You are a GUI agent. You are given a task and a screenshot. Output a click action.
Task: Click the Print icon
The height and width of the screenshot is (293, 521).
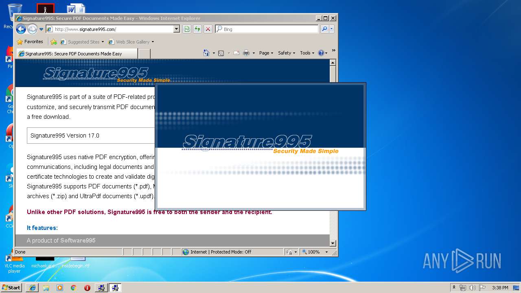[x=246, y=53]
